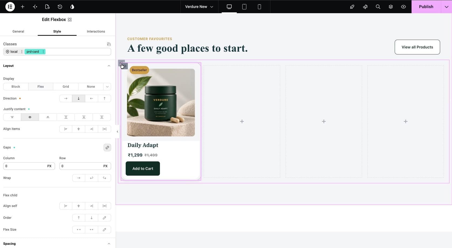The image size is (452, 248).
Task: Set Direction to row right arrow
Action: coord(66,98)
